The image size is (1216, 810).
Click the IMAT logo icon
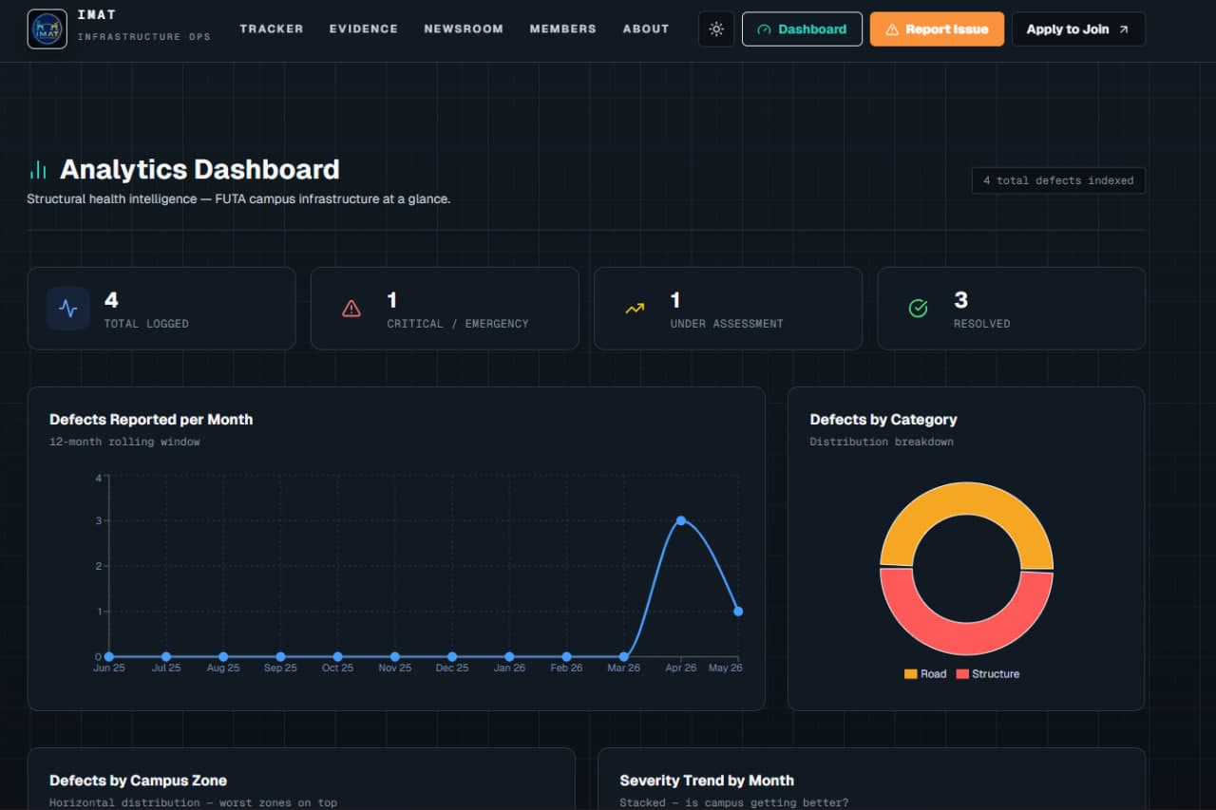47,29
